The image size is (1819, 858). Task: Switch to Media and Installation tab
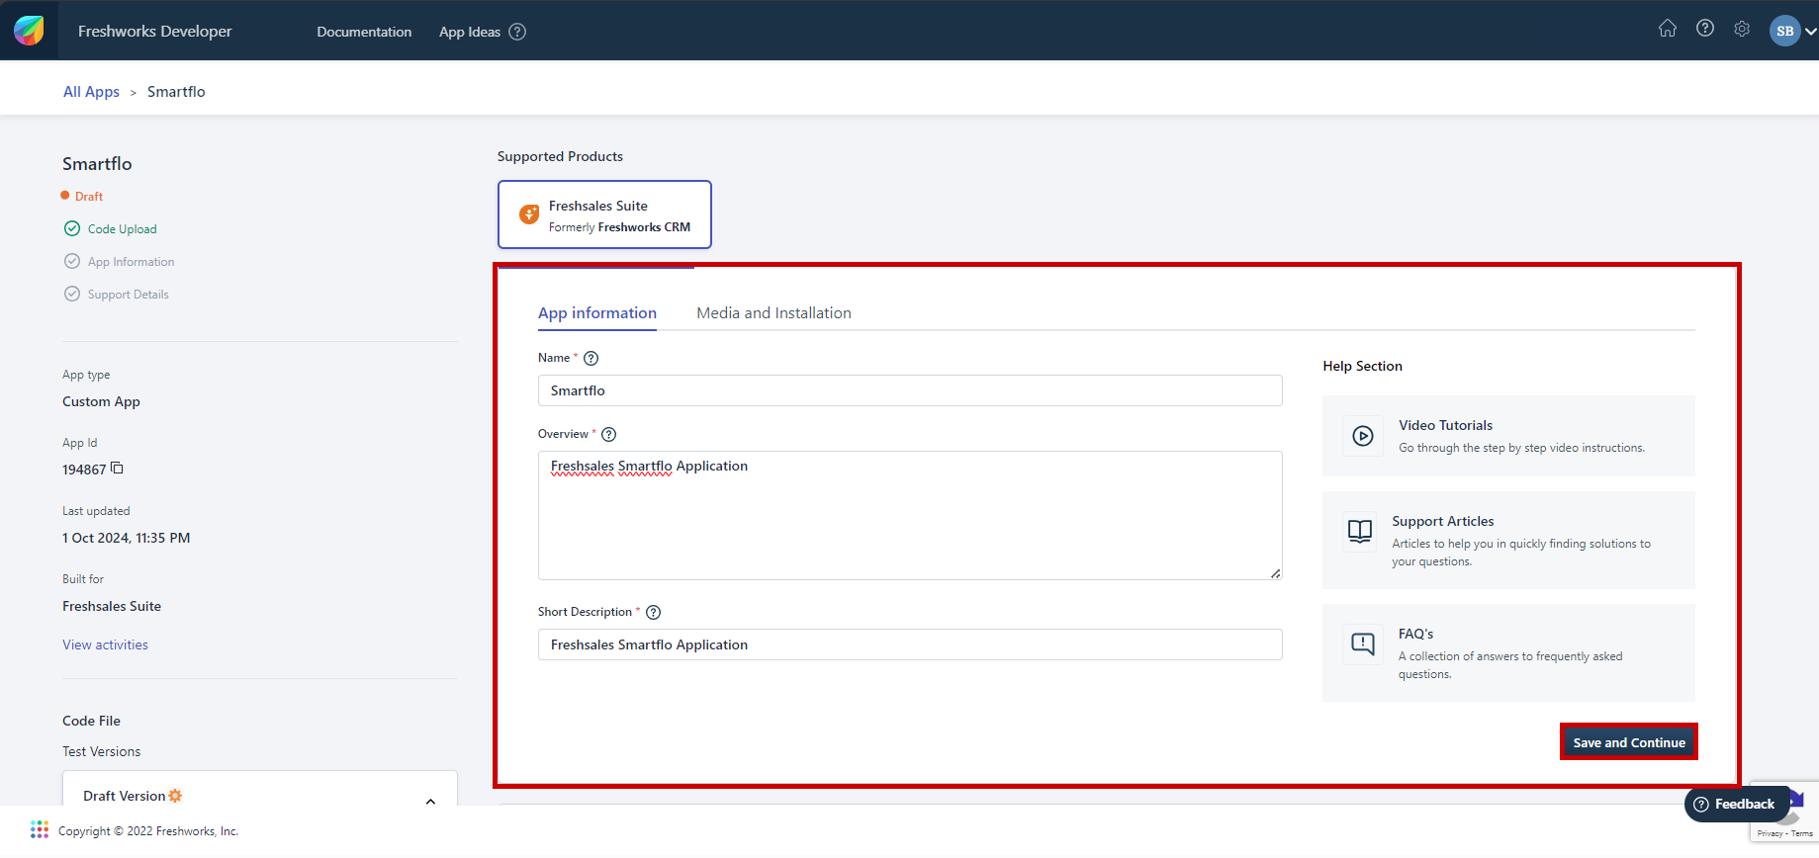773,312
